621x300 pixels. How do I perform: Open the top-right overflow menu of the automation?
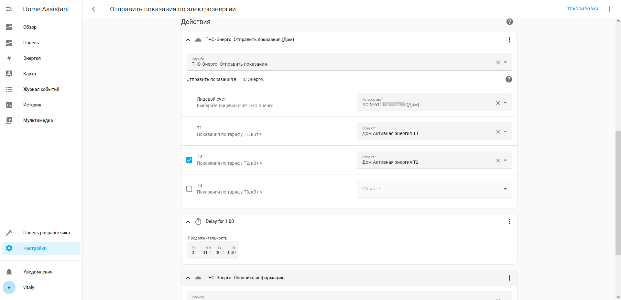click(609, 9)
